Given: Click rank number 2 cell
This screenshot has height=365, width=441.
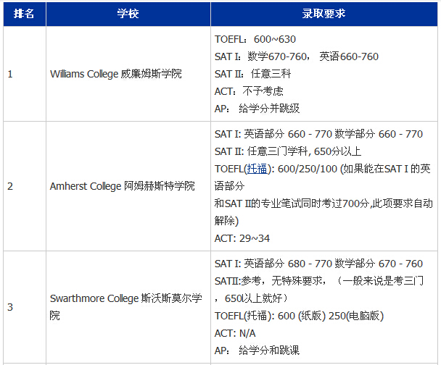Looking at the screenshot, I should 10,186.
